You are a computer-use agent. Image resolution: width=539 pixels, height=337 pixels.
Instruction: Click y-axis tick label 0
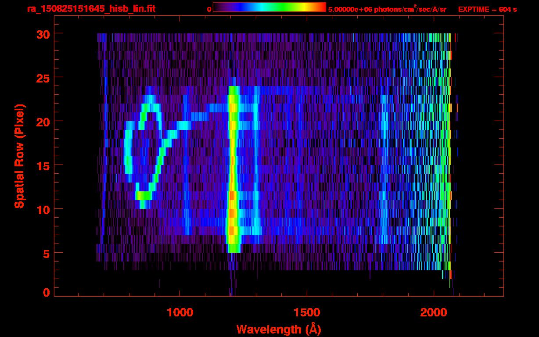[46, 292]
